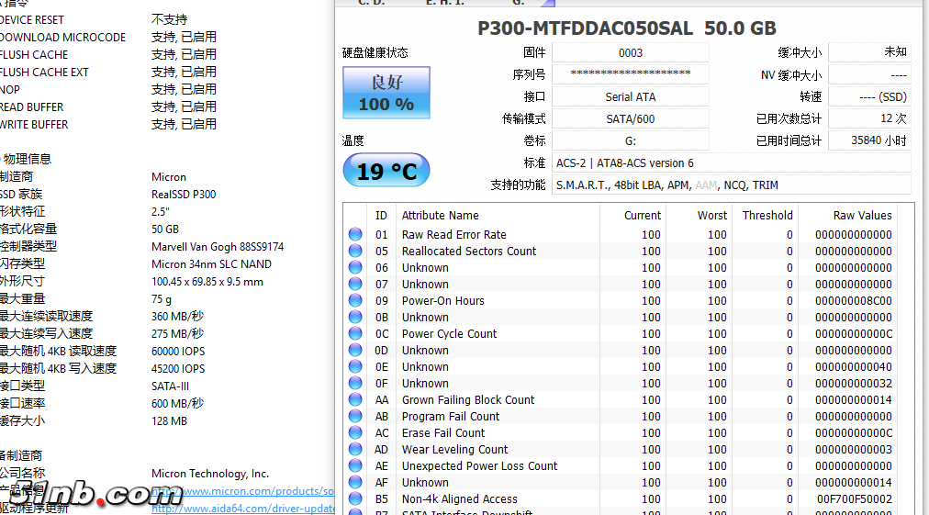
Task: Select the SATA/600 transfer mode field
Action: point(630,118)
